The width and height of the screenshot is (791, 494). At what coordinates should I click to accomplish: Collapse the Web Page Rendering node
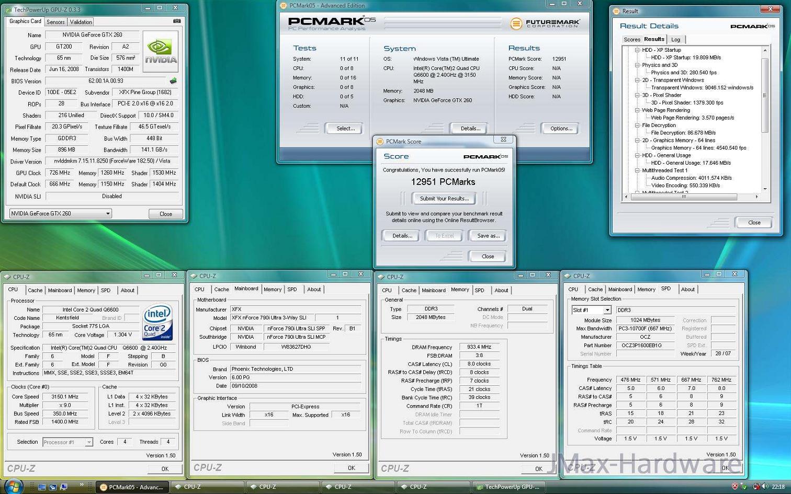click(637, 110)
